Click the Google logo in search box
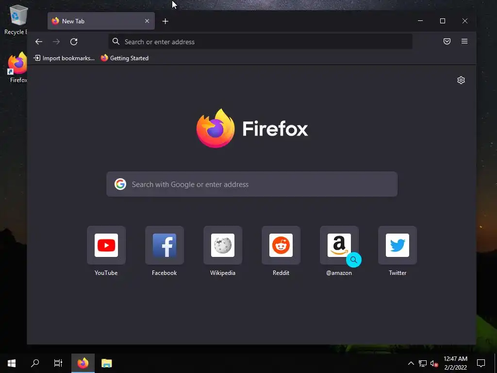The width and height of the screenshot is (497, 373). click(120, 184)
